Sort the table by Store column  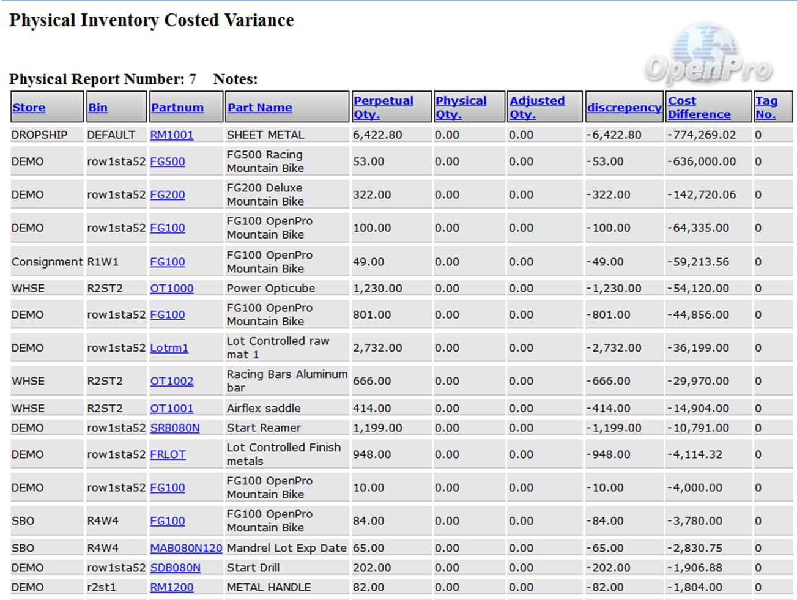click(29, 108)
